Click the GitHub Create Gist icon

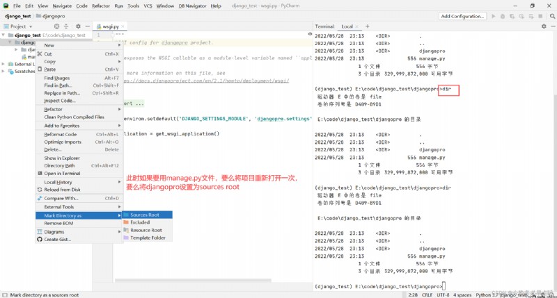point(40,239)
